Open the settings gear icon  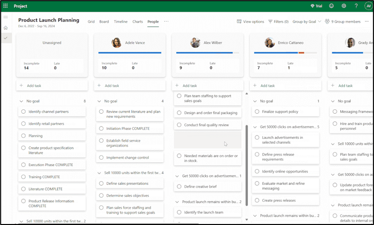click(344, 6)
